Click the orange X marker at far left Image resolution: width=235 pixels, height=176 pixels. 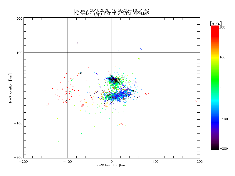47,106
